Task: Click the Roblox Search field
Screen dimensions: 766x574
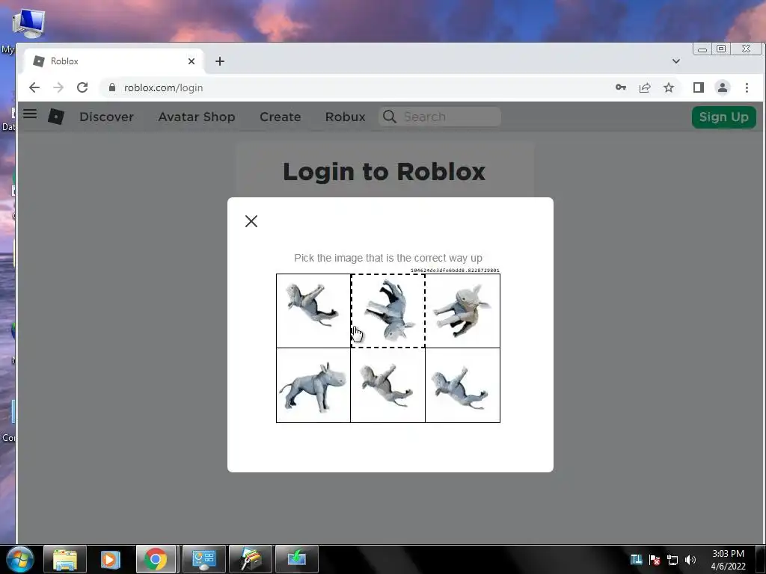Action: click(x=440, y=117)
